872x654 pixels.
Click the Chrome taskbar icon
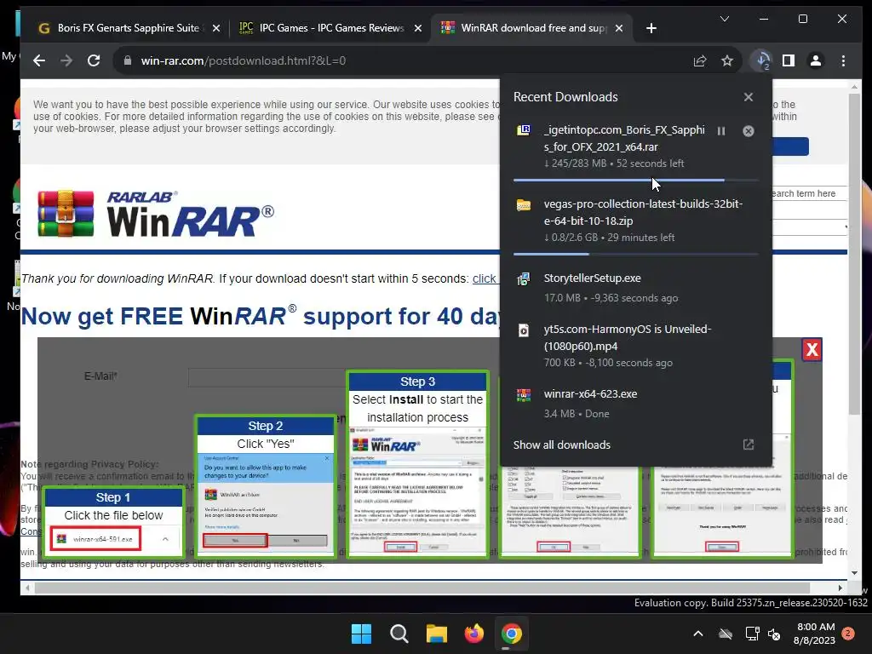(x=512, y=634)
